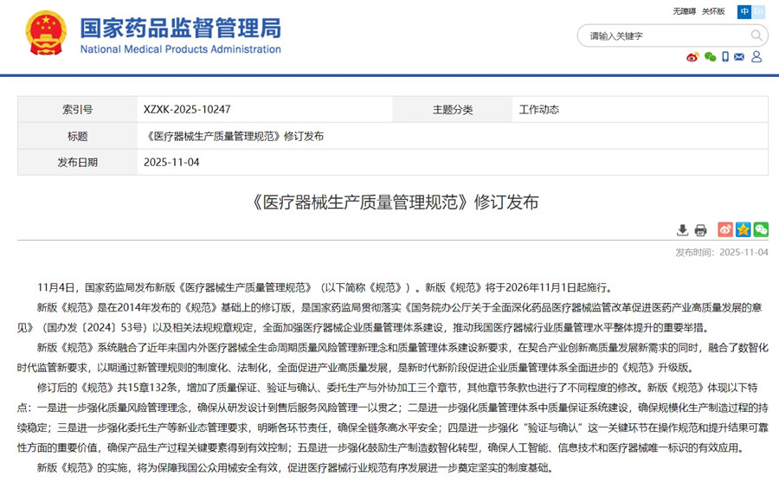
Task: Share via green WeChat button beside QZone star
Action: coord(761,229)
